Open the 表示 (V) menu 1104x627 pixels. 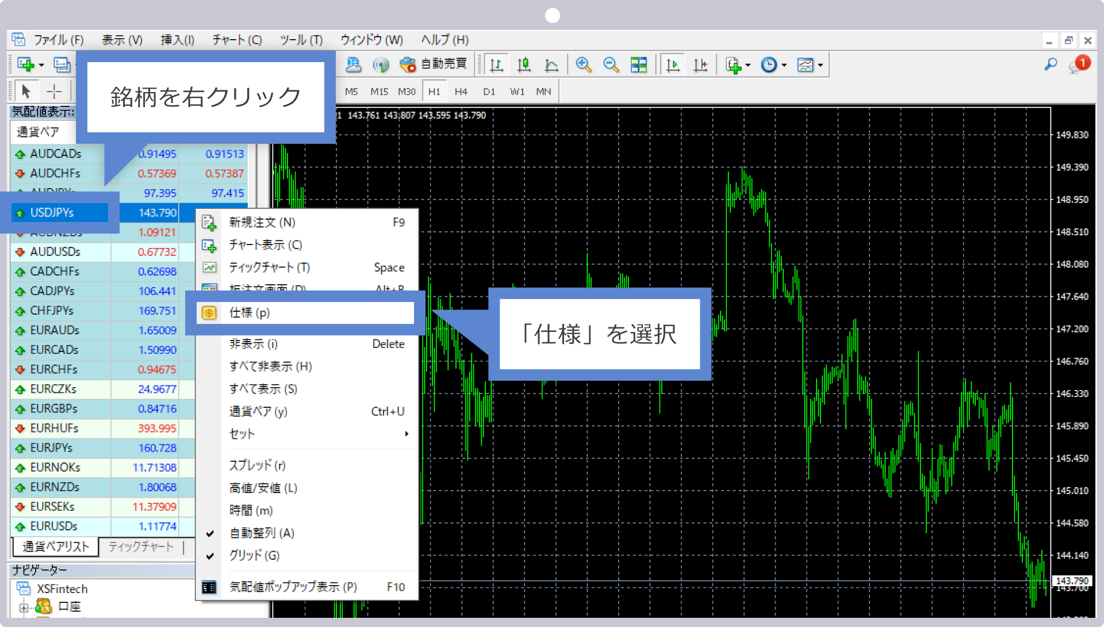pyautogui.click(x=122, y=40)
